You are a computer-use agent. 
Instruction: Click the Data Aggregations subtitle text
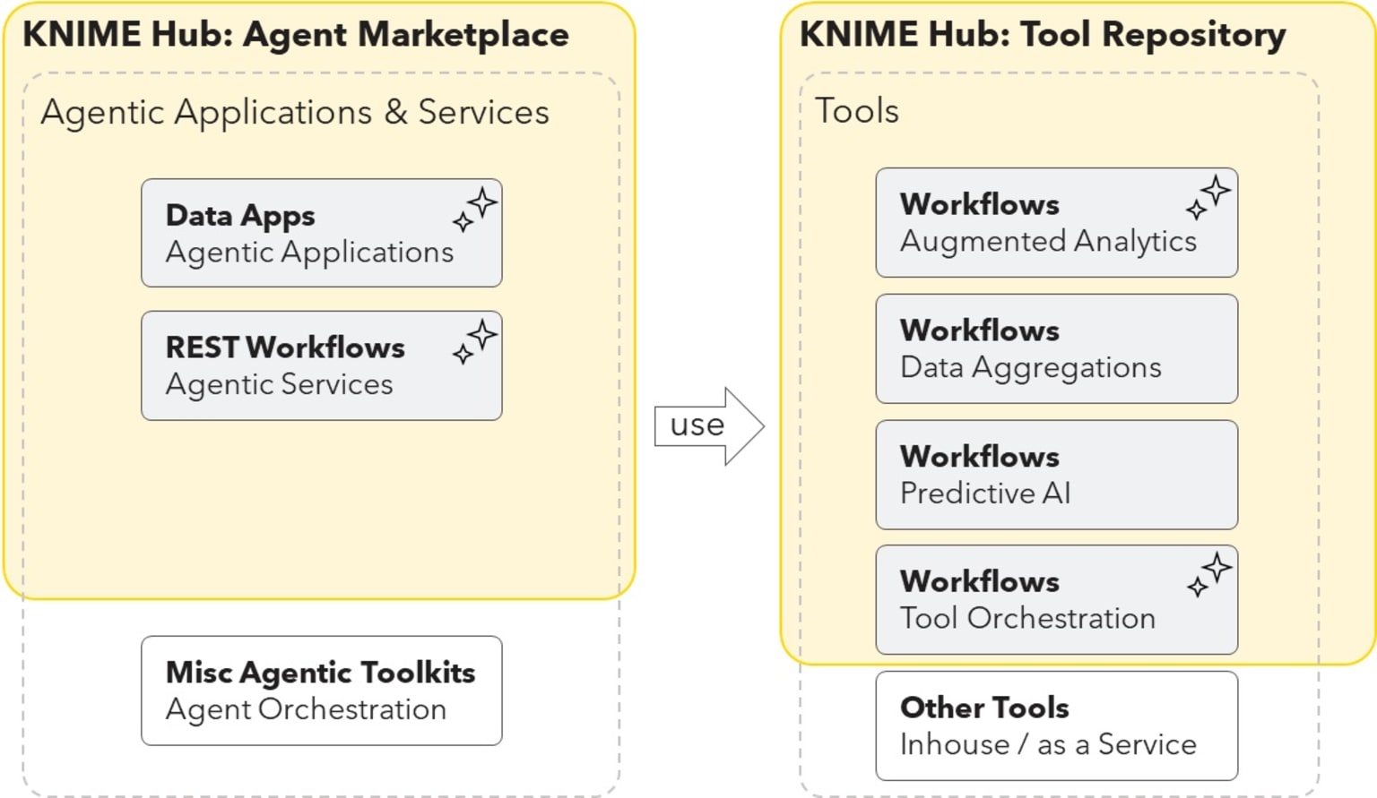tap(1031, 367)
